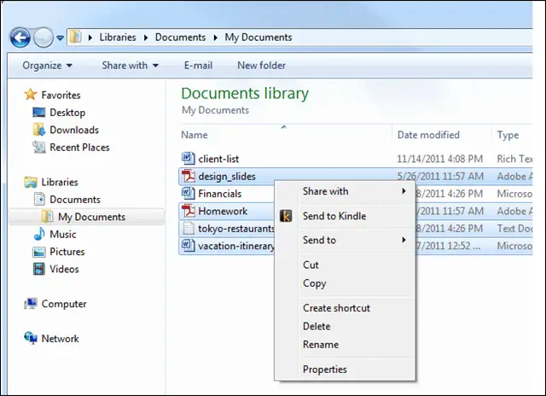
Task: Select Libraries in navigation pane
Action: tap(60, 182)
